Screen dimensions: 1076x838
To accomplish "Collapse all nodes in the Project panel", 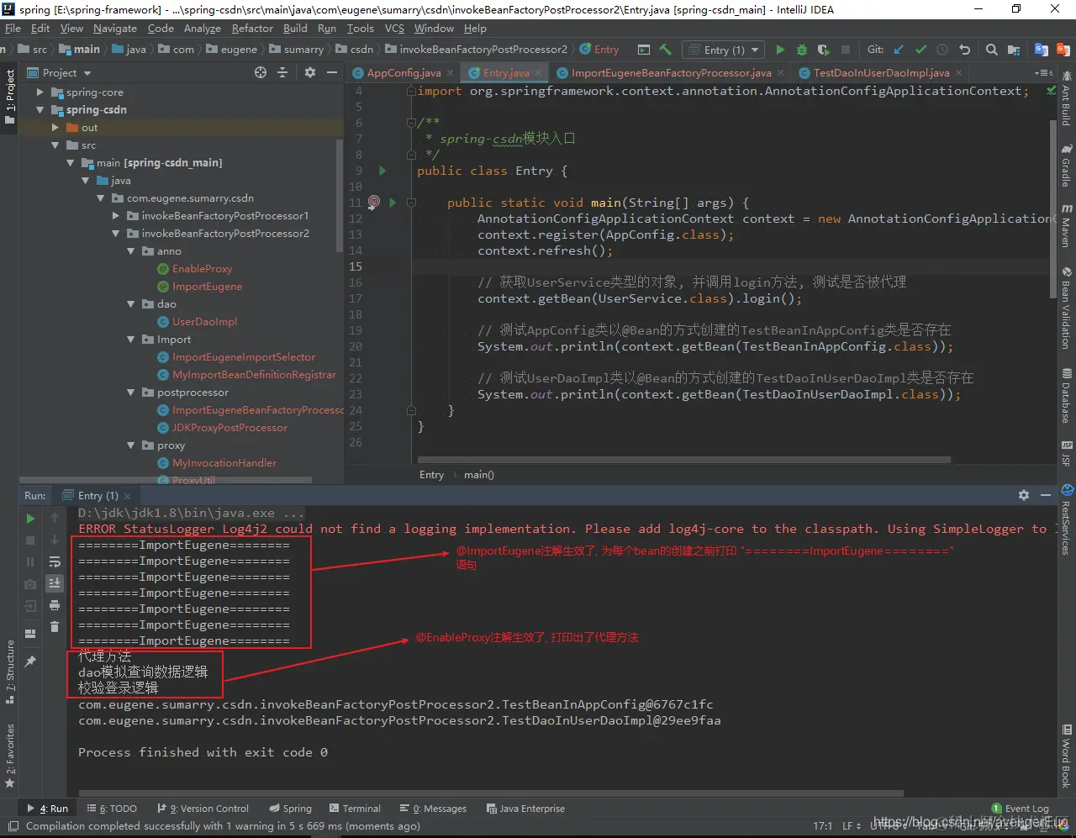I will [282, 73].
